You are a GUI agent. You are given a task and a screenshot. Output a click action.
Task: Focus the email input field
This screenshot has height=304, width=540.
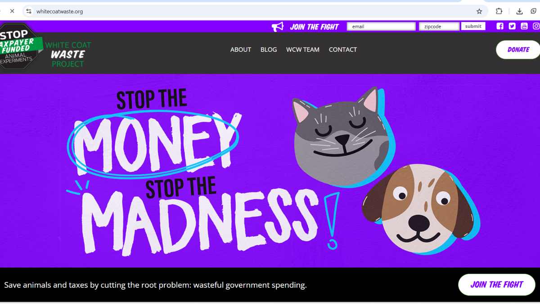(x=381, y=27)
